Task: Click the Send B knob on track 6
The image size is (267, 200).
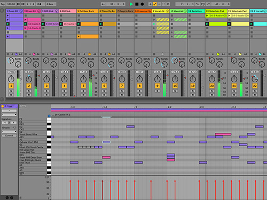Action: pyautogui.click(x=111, y=65)
